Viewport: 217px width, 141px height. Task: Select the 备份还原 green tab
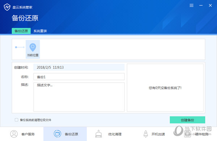click(x=21, y=31)
